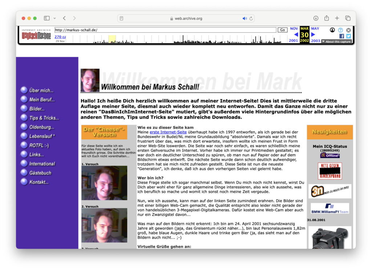The image size is (372, 270).
Task: Share this capture on Facebook
Action: coord(341,36)
